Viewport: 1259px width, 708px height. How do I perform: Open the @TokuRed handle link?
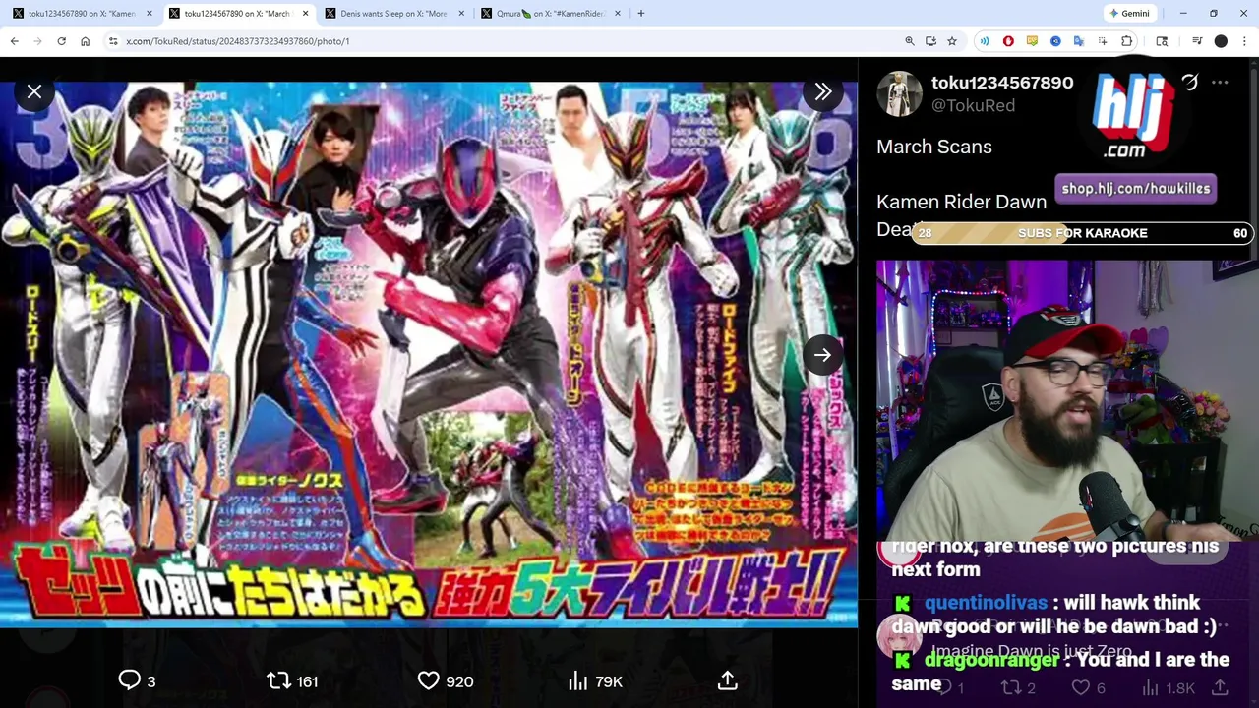tap(973, 105)
